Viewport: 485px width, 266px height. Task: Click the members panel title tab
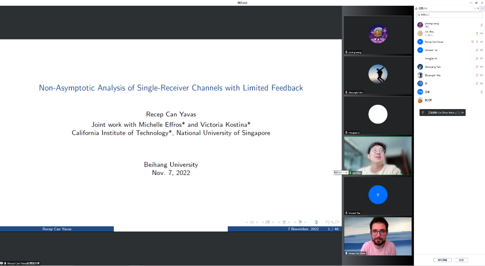pos(422,8)
